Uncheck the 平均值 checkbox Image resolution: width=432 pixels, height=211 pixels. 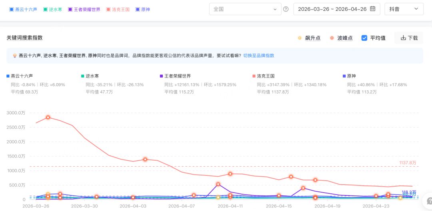(x=364, y=38)
